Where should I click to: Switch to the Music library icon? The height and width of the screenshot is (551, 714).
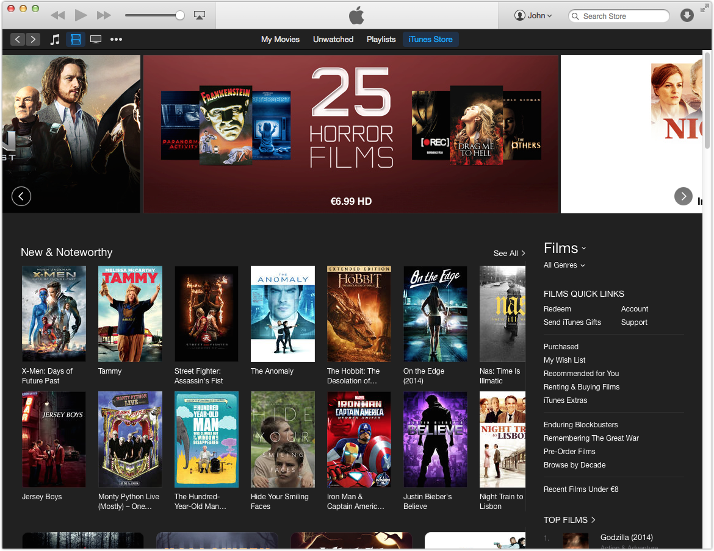coord(55,40)
